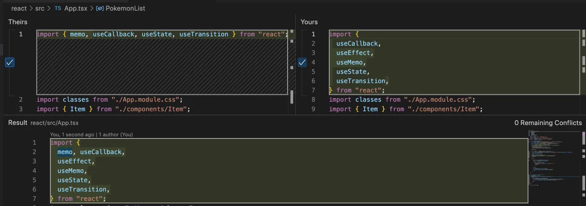
Task: Select the PokemonList symbol breadcrumb
Action: (125, 8)
